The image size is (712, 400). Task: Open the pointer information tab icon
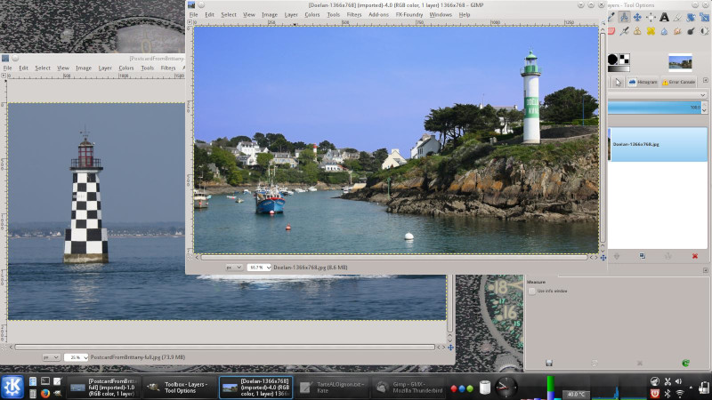[x=618, y=82]
